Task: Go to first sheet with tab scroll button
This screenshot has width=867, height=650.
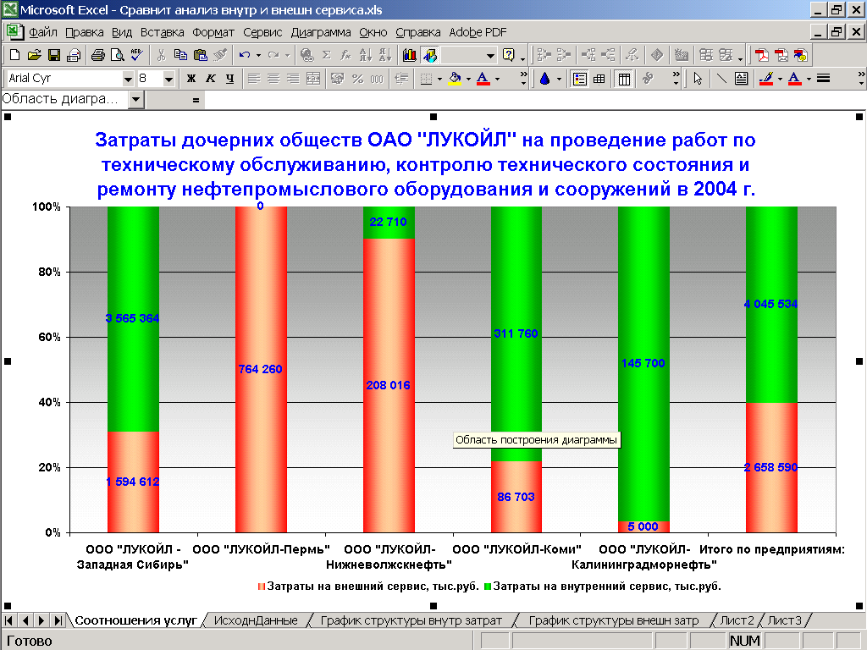Action: [x=8, y=620]
